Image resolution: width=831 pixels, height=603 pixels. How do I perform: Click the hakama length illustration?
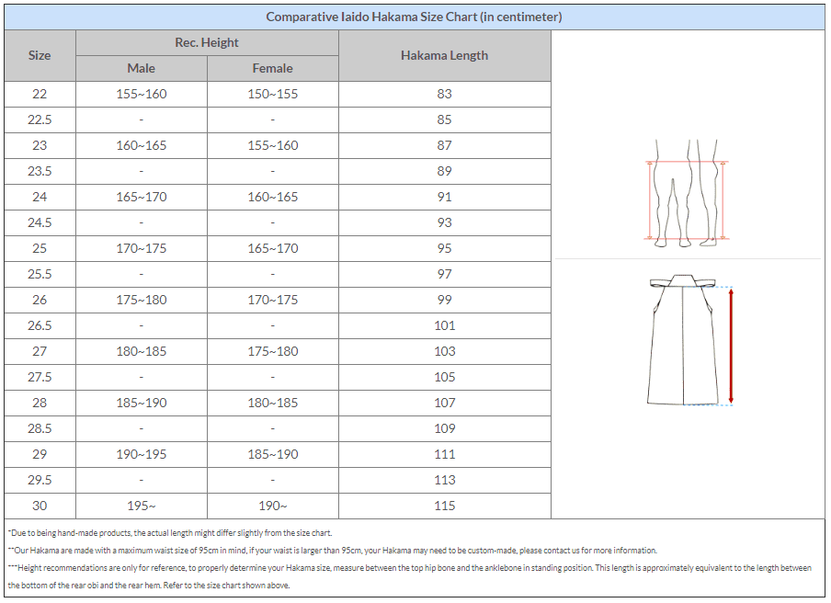[x=690, y=340]
